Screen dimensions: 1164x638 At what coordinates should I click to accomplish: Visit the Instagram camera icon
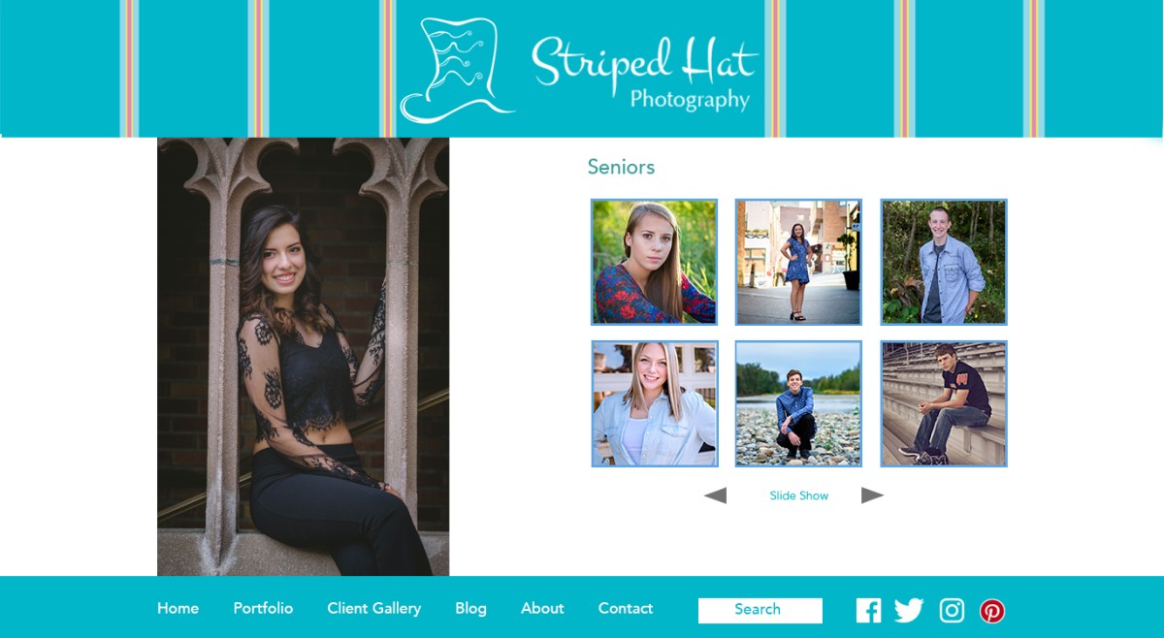tap(952, 610)
